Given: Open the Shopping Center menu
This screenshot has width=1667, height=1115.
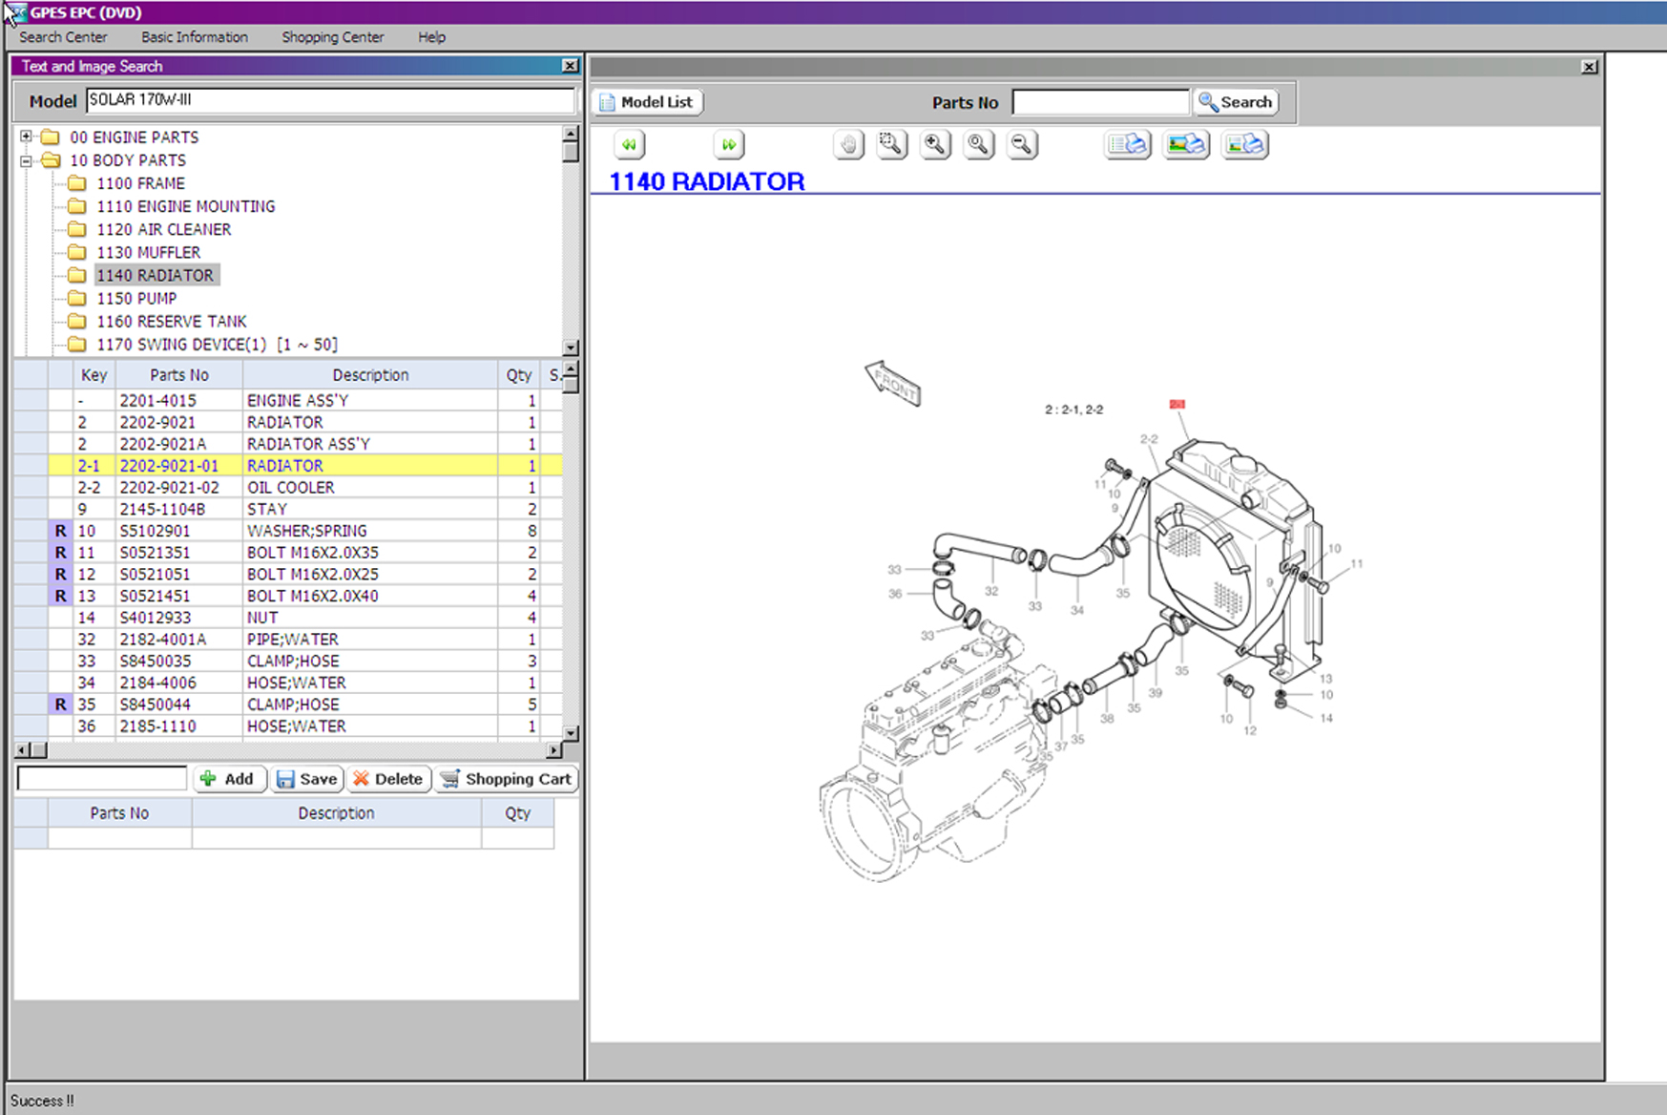Looking at the screenshot, I should pyautogui.click(x=332, y=37).
